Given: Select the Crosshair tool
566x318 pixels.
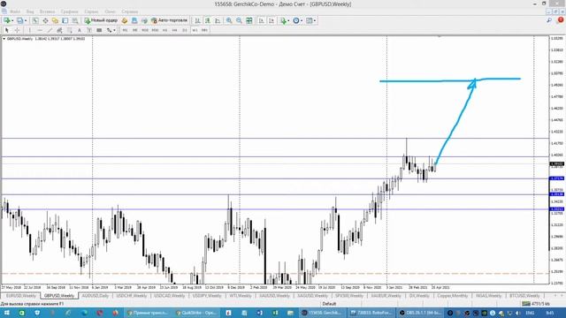Looking at the screenshot, I should click(17, 30).
